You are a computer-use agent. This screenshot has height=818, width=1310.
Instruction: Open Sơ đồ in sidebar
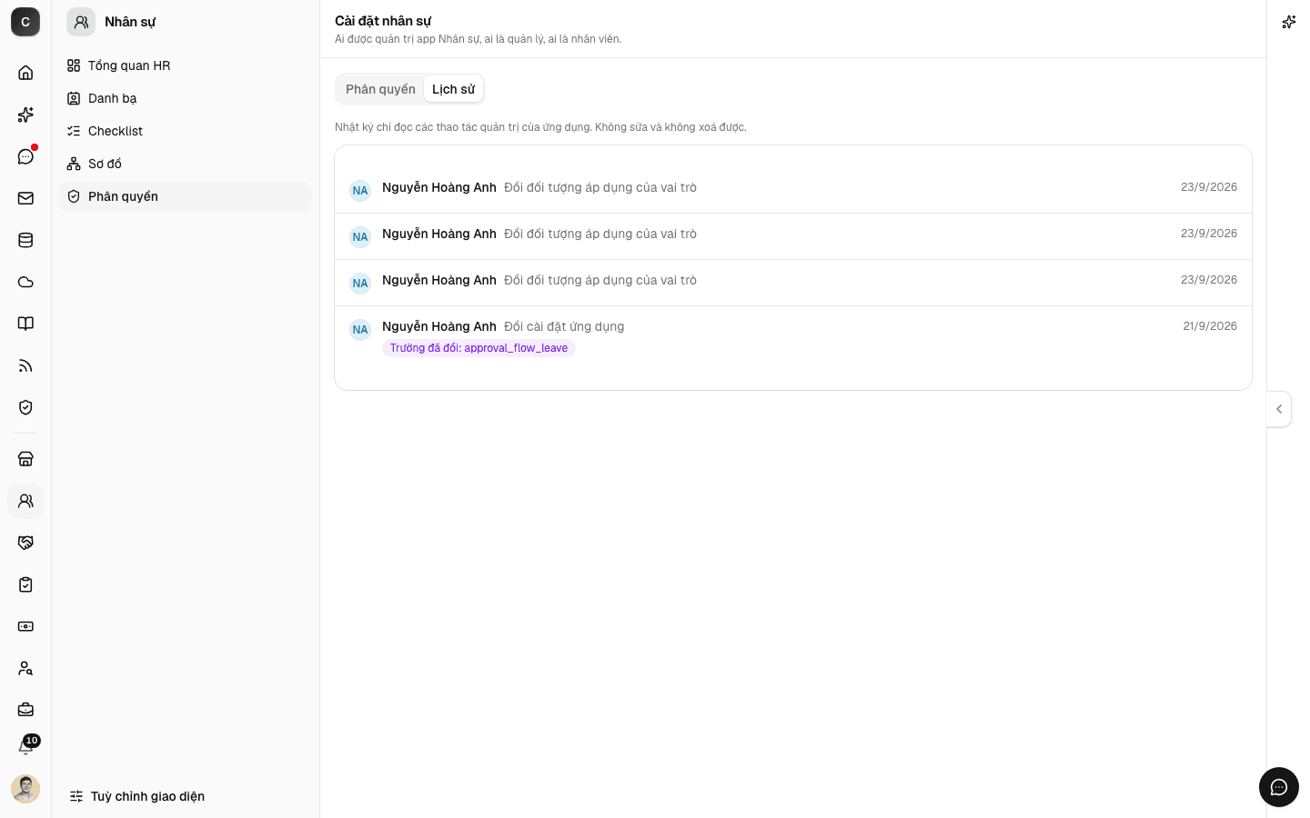186,164
